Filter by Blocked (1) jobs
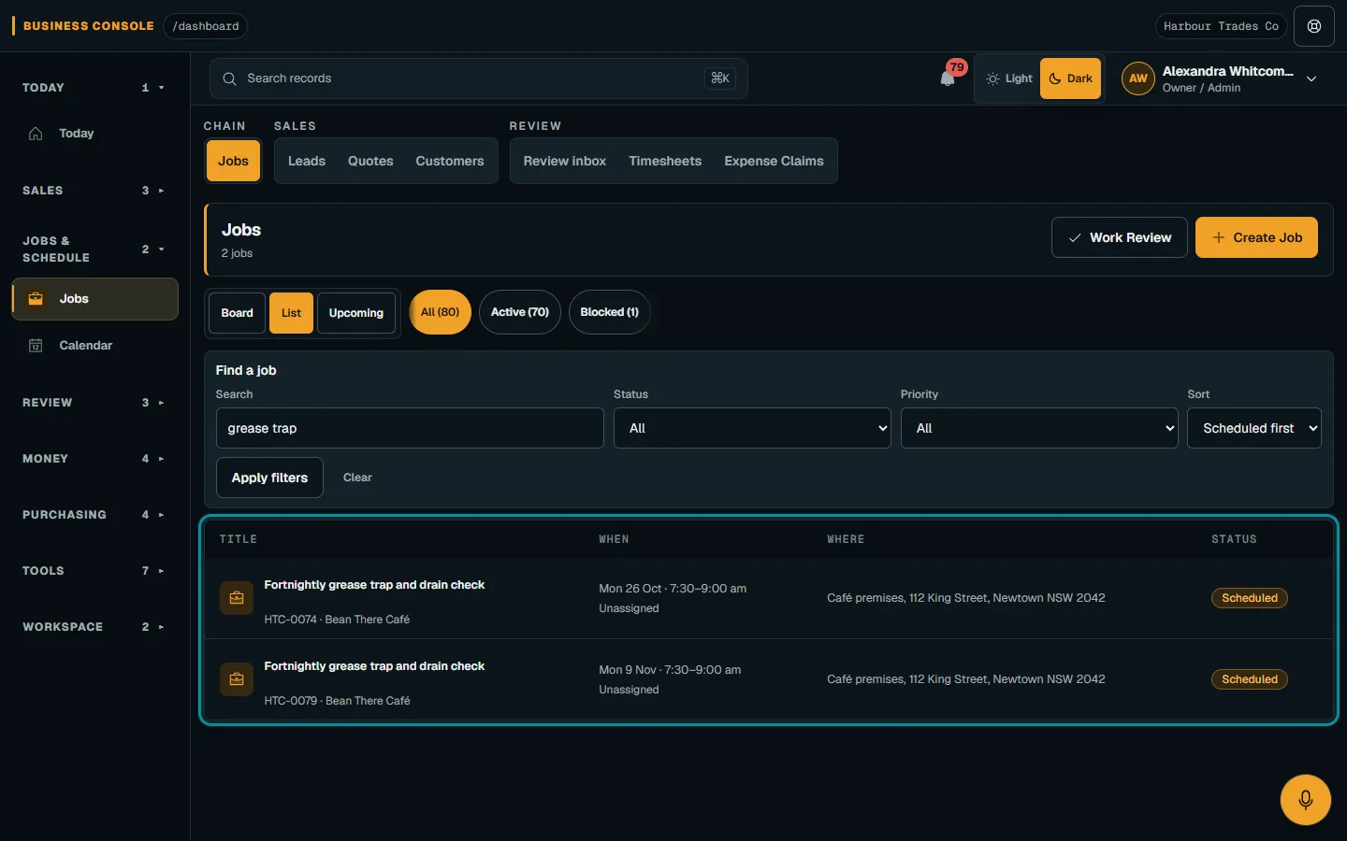Screen dimensions: 1347x841 [x=609, y=312]
